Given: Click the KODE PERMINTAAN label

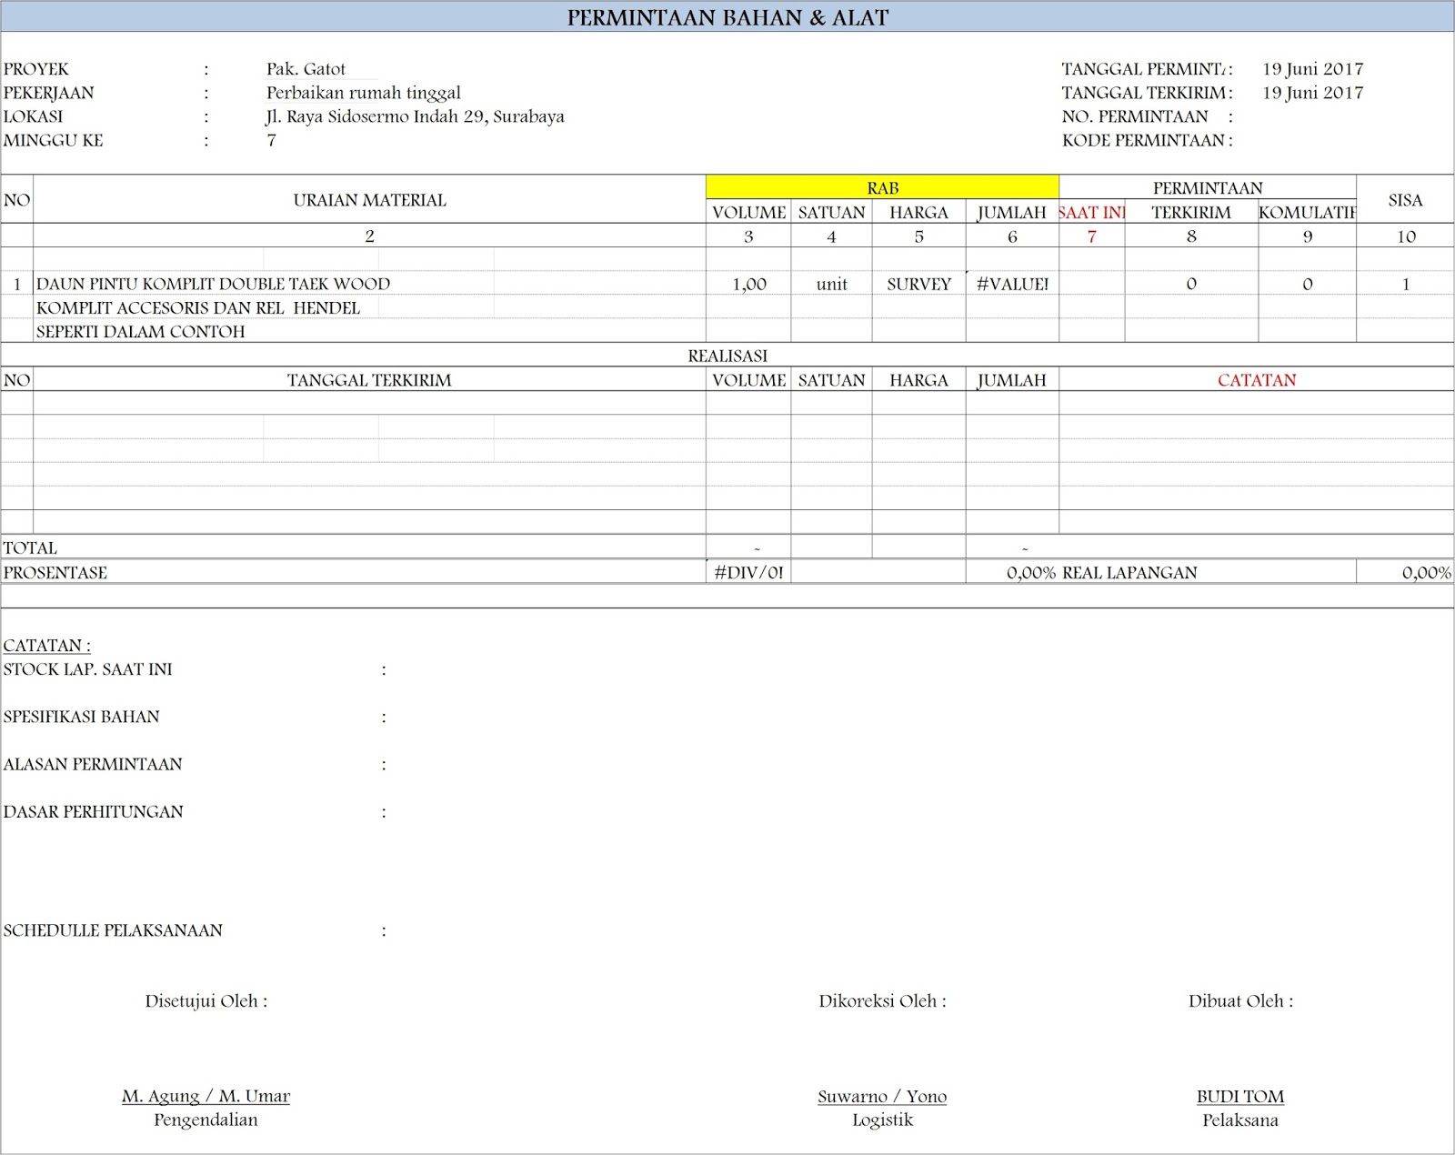Looking at the screenshot, I should pos(1143,140).
